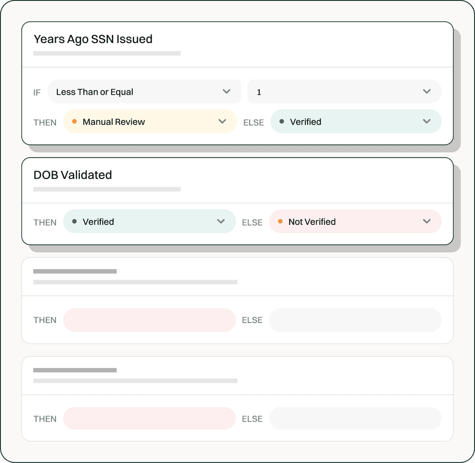The image size is (475, 463).
Task: Click the empty gray ELSE field in bottom rule card
Action: click(x=355, y=419)
